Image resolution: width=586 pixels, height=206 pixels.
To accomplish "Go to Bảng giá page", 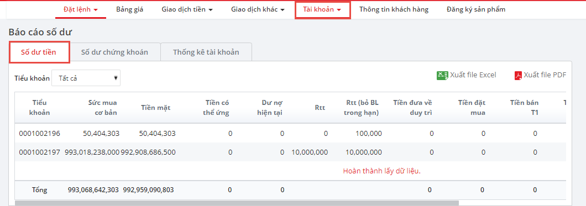I will tap(130, 10).
